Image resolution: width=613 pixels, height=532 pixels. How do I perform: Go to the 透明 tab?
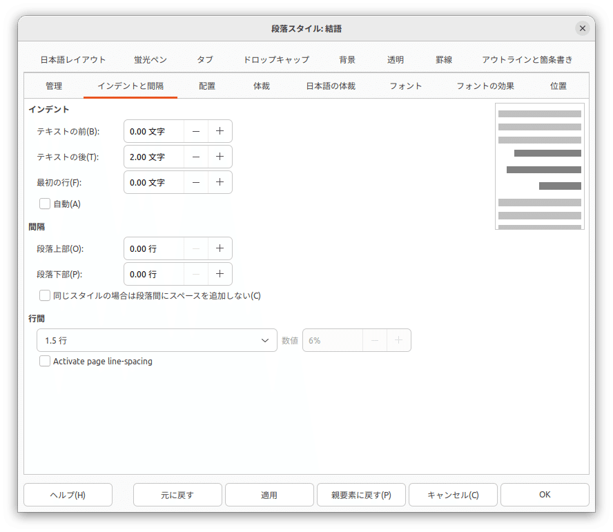pyautogui.click(x=396, y=60)
